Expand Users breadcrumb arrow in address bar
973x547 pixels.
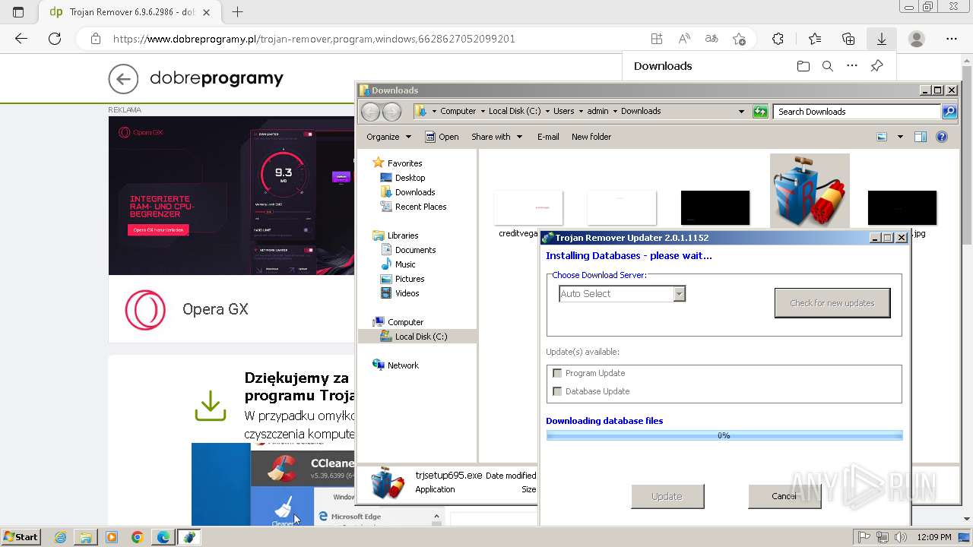(x=582, y=111)
